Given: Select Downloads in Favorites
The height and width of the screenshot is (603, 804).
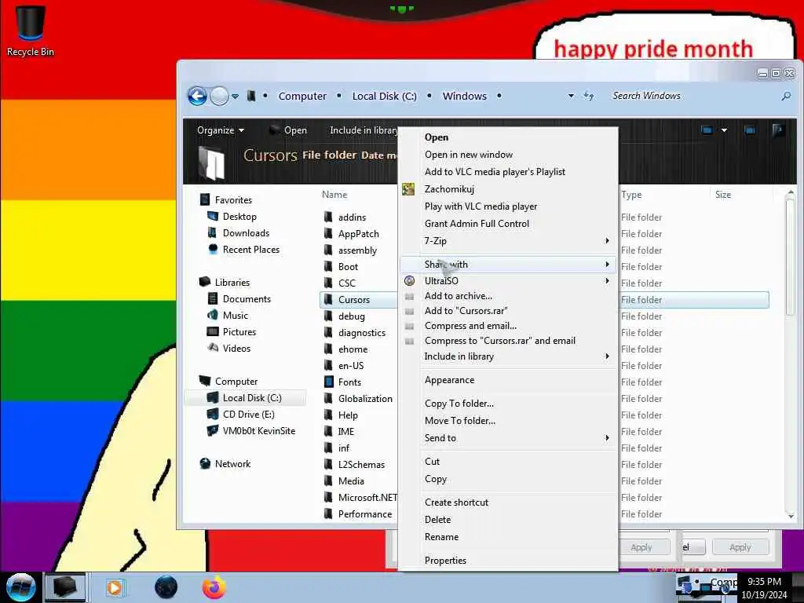Looking at the screenshot, I should [246, 232].
